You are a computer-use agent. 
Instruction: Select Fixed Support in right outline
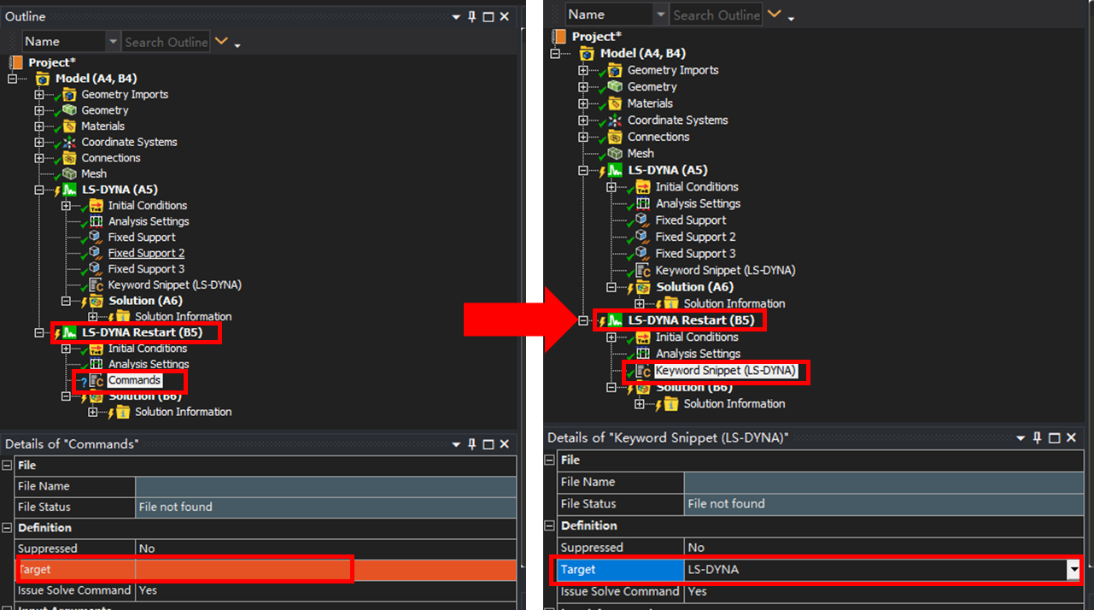[690, 220]
